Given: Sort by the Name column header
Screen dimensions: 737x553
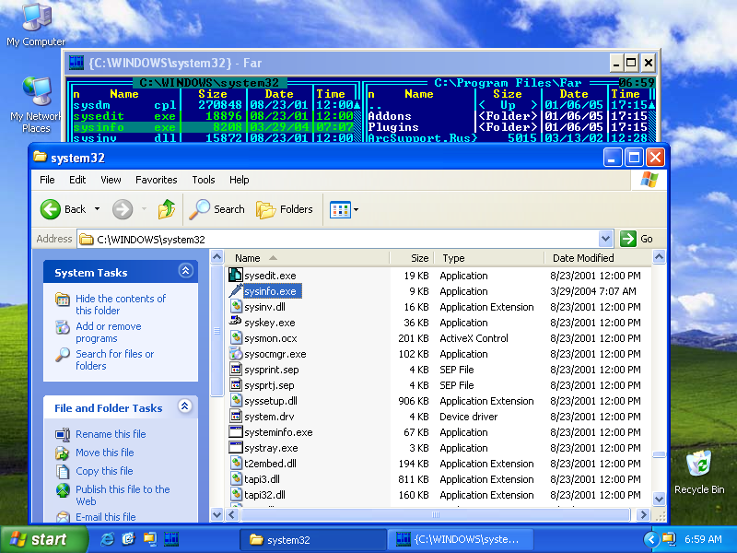Looking at the screenshot, I should tap(308, 258).
